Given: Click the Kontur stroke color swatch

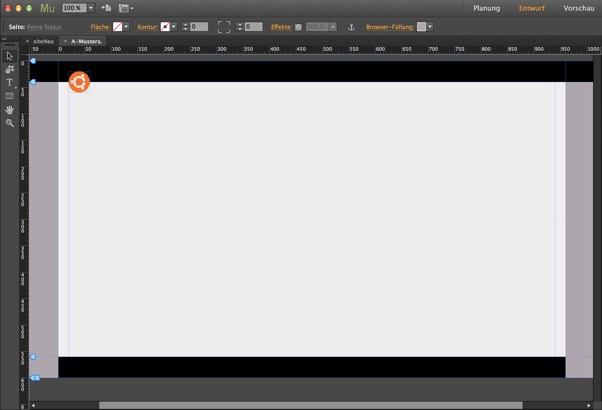Looking at the screenshot, I should click(165, 27).
